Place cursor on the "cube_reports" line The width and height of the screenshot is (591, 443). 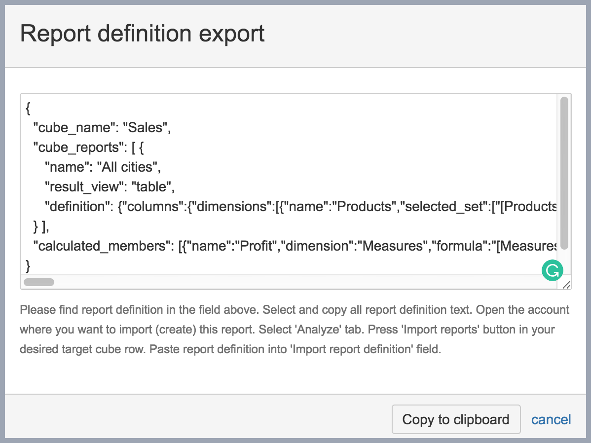coord(79,148)
